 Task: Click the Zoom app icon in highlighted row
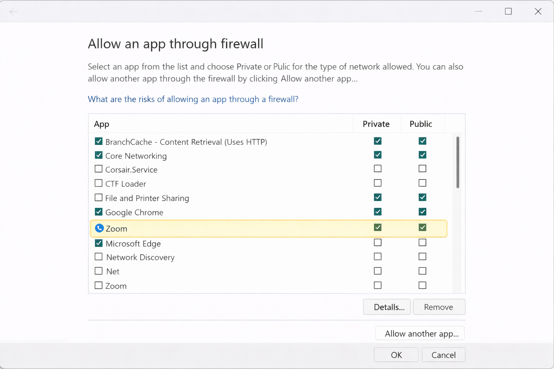coord(99,228)
